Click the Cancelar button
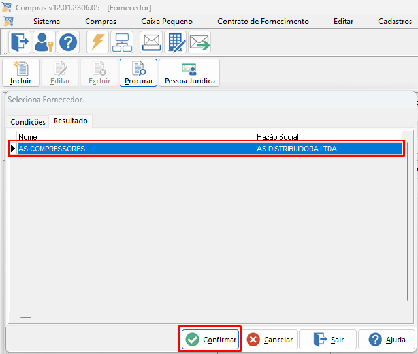 pyautogui.click(x=270, y=340)
